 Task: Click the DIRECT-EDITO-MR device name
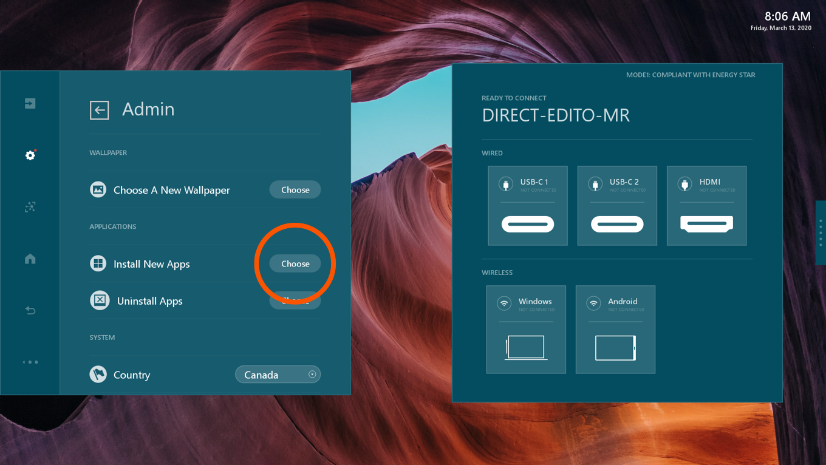(x=556, y=115)
